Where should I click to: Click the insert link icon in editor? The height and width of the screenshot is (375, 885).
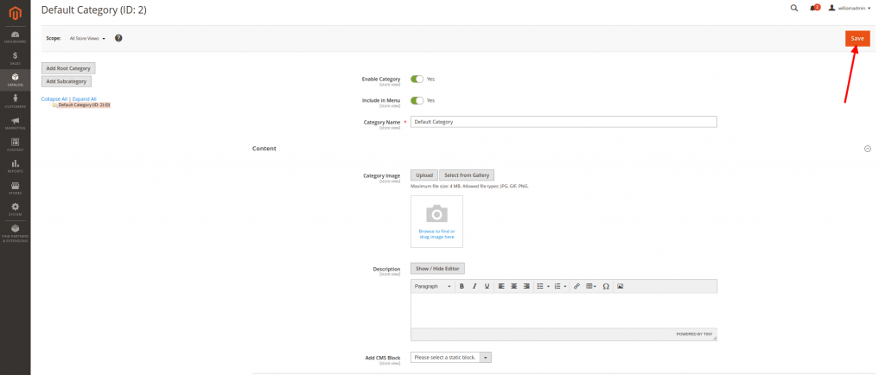[577, 286]
